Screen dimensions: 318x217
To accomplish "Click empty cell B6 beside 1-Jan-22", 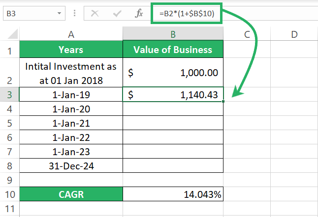I will tap(173, 137).
